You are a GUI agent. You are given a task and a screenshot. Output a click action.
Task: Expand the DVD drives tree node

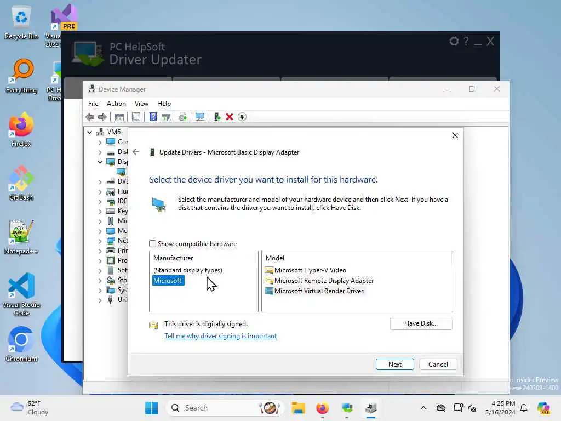coord(100,182)
